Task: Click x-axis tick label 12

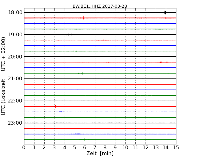Action: point(146,147)
